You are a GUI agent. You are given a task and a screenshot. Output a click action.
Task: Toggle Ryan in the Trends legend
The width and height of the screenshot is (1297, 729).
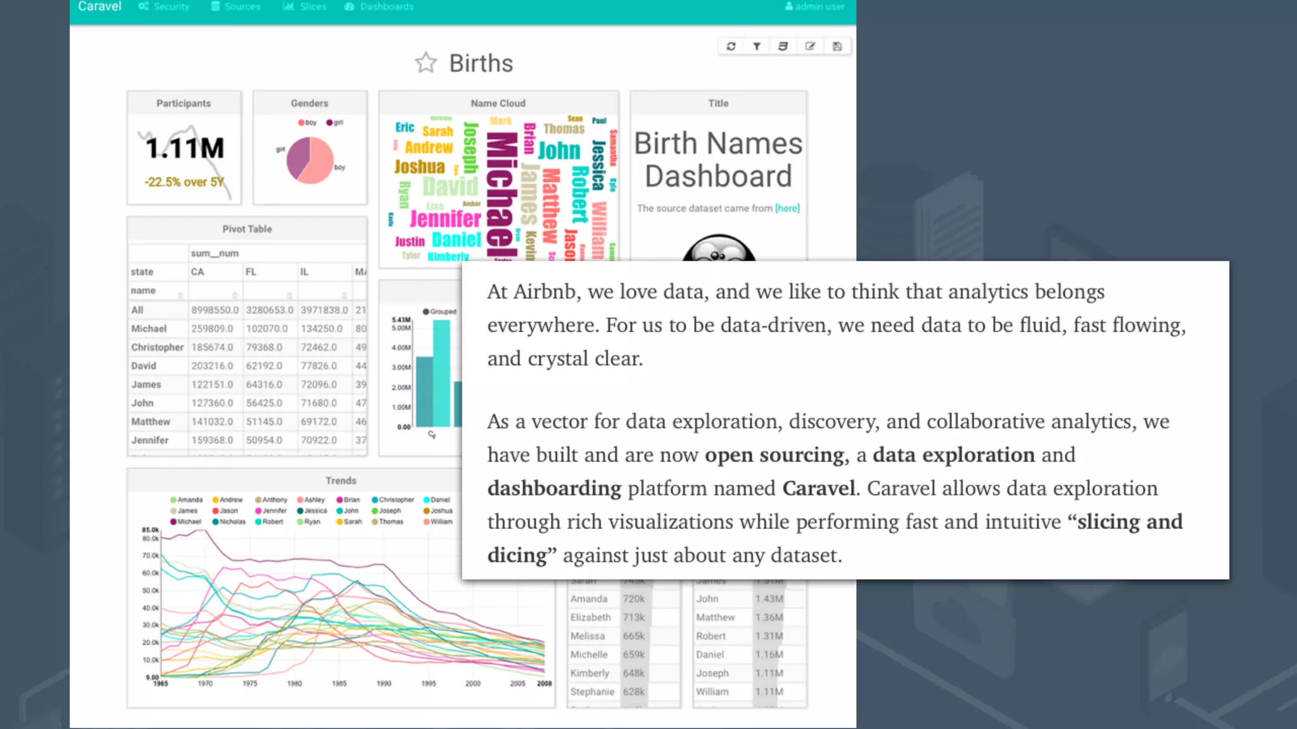coord(308,522)
